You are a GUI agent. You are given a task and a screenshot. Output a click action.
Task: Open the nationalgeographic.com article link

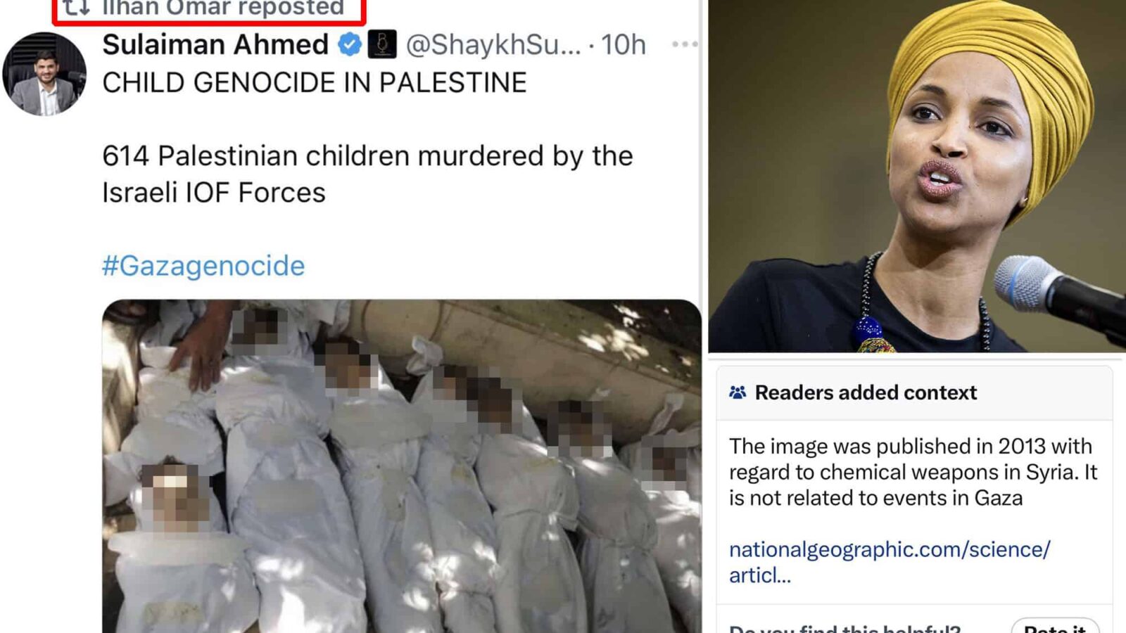coord(890,562)
